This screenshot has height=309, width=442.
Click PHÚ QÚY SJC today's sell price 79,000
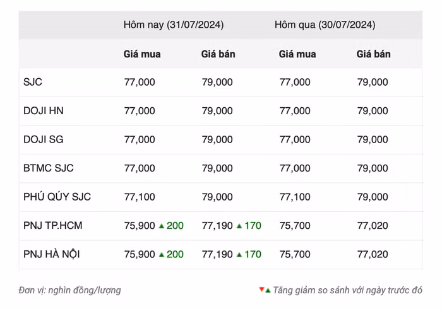pyautogui.click(x=217, y=197)
